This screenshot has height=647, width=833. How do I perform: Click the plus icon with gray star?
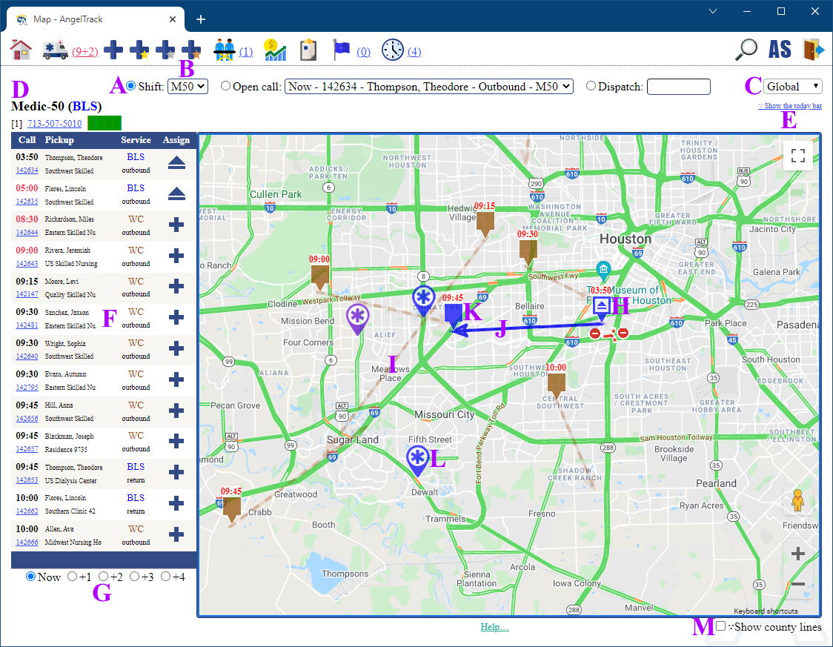[165, 50]
